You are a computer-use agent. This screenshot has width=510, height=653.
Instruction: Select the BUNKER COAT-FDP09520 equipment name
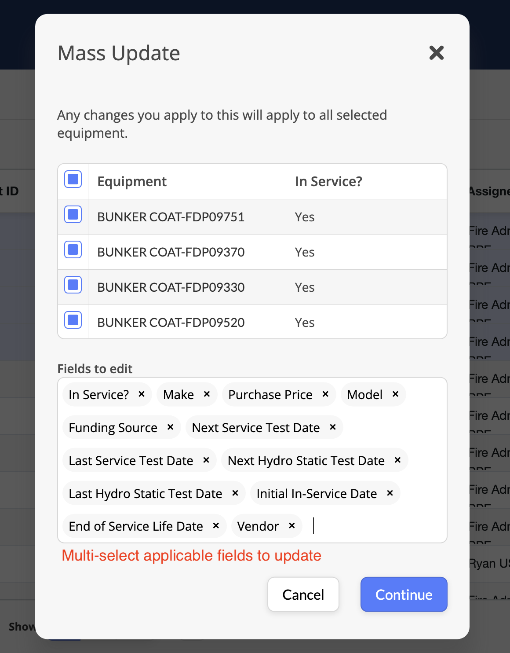171,323
